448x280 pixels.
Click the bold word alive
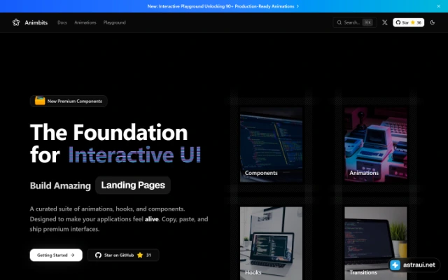152,219
